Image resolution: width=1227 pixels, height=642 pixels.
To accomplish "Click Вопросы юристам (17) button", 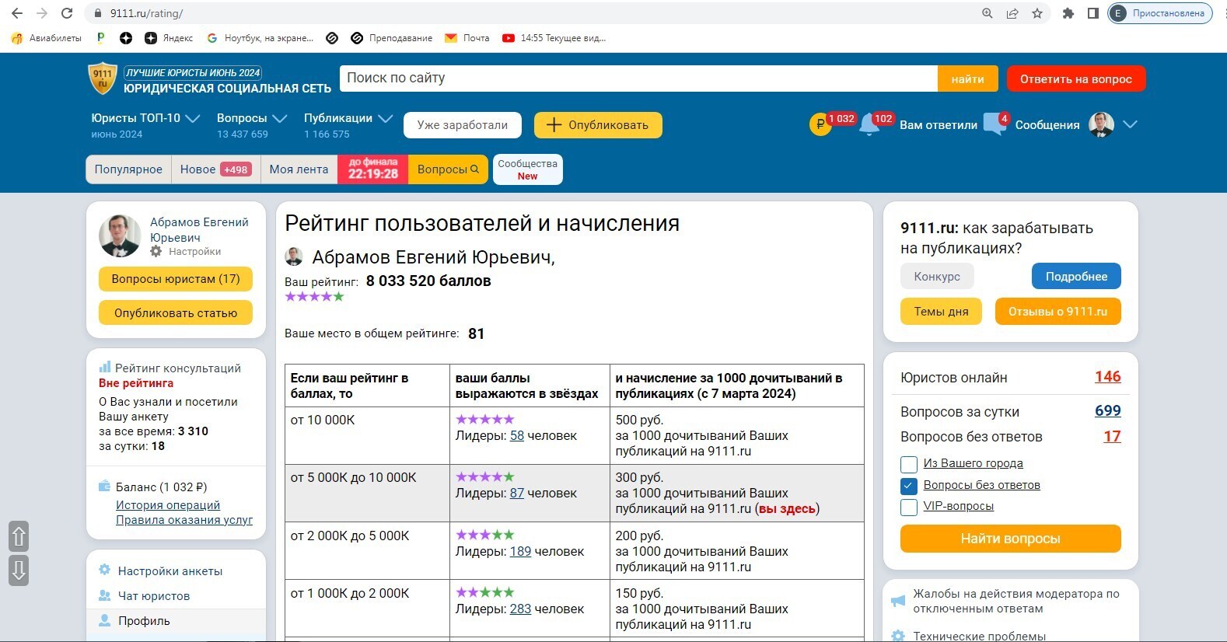I will point(176,279).
